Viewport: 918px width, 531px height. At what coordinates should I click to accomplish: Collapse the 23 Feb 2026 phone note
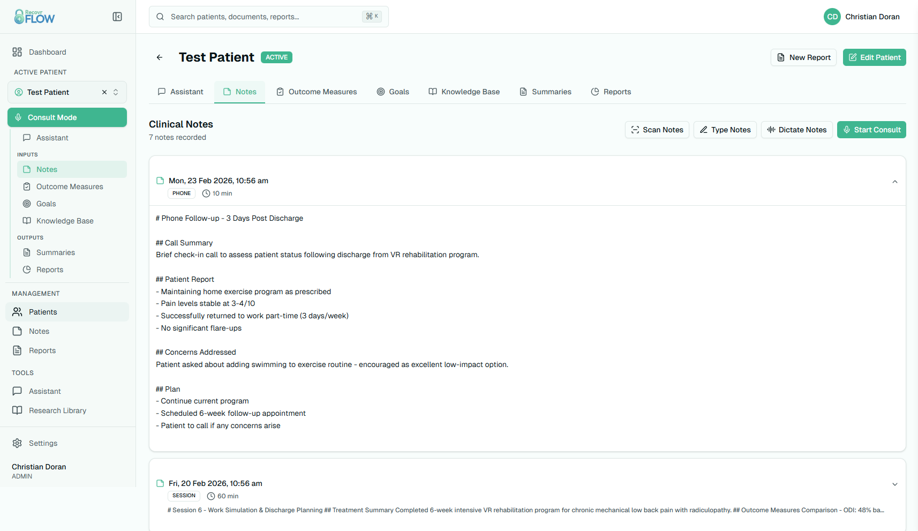(894, 182)
